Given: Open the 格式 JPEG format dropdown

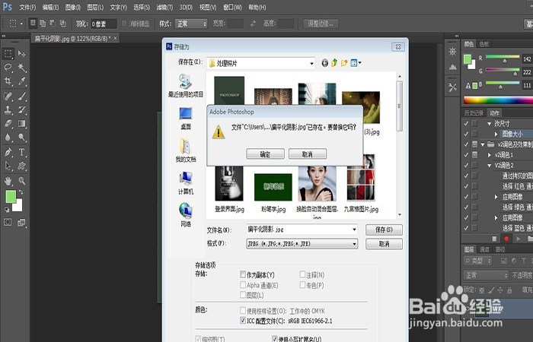Looking at the screenshot, I should coord(354,244).
